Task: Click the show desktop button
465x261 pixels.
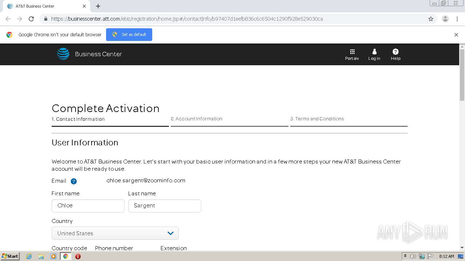Action: coord(461,256)
